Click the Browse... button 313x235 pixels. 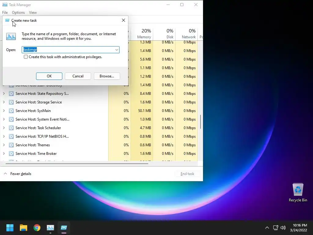(x=107, y=76)
